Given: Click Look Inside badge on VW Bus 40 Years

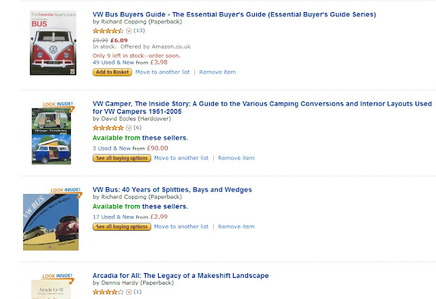Looking at the screenshot, I should (x=66, y=191).
